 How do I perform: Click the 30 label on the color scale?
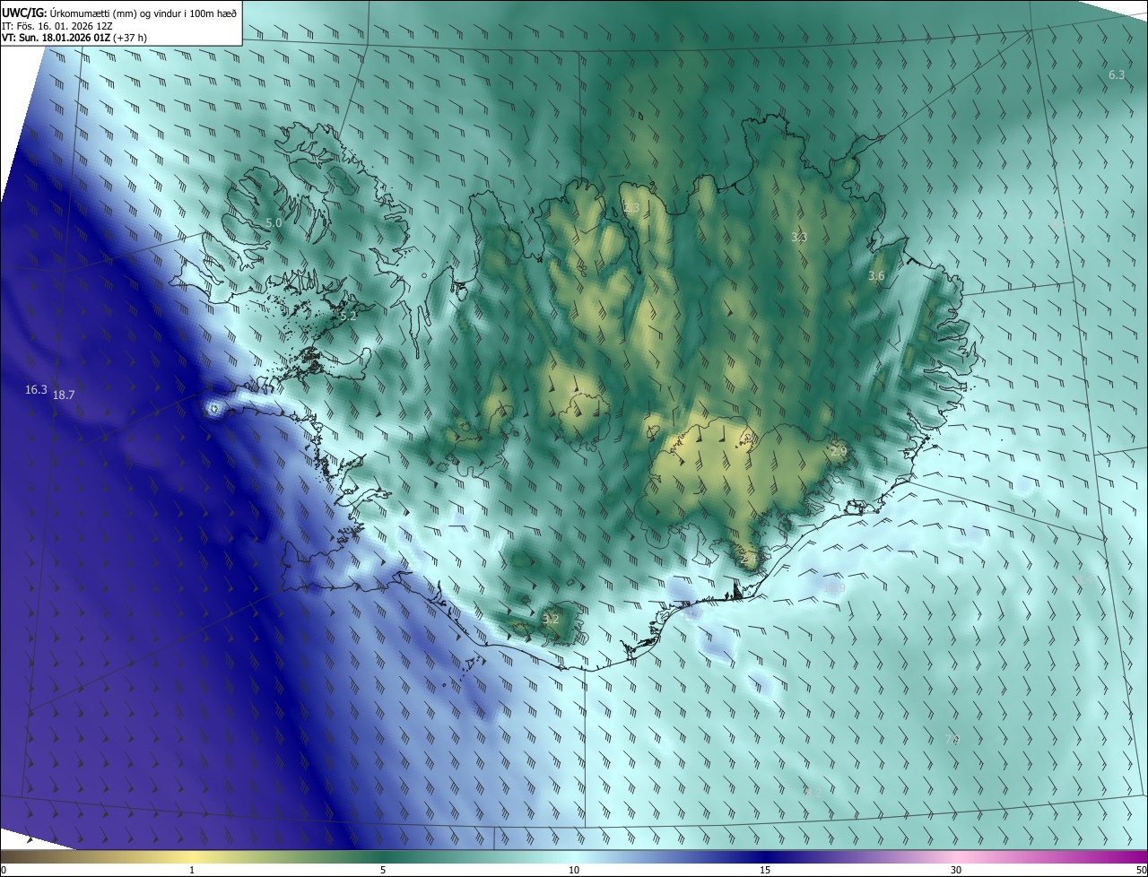(956, 871)
